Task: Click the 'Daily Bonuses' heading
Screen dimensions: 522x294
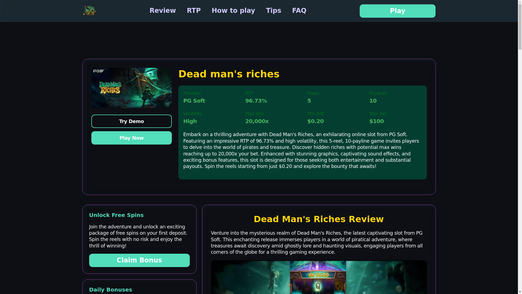Action: click(x=111, y=290)
